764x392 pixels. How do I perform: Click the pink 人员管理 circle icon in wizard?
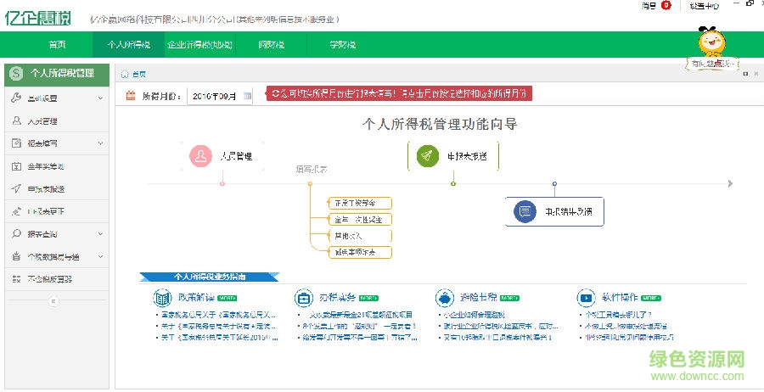pos(200,156)
